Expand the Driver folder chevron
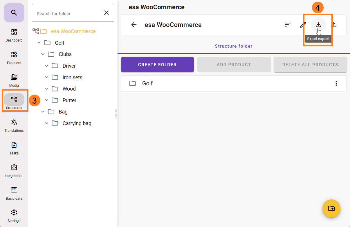 47,66
